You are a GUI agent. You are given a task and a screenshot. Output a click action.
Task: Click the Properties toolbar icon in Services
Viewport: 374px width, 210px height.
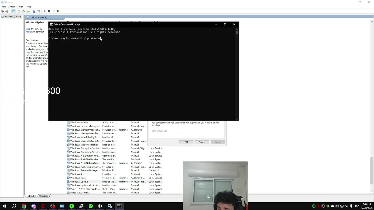pos(19,11)
